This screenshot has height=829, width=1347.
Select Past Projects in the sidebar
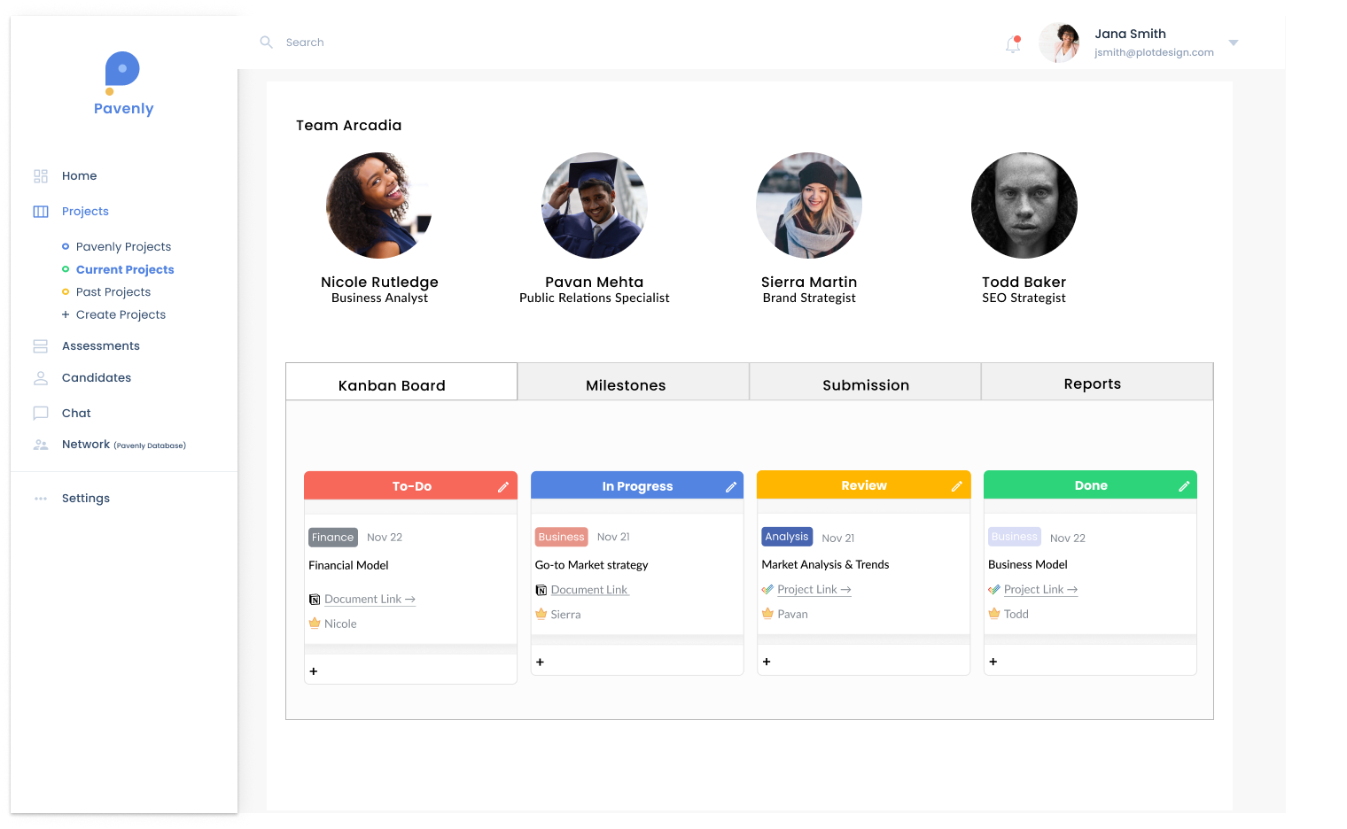[x=113, y=291]
